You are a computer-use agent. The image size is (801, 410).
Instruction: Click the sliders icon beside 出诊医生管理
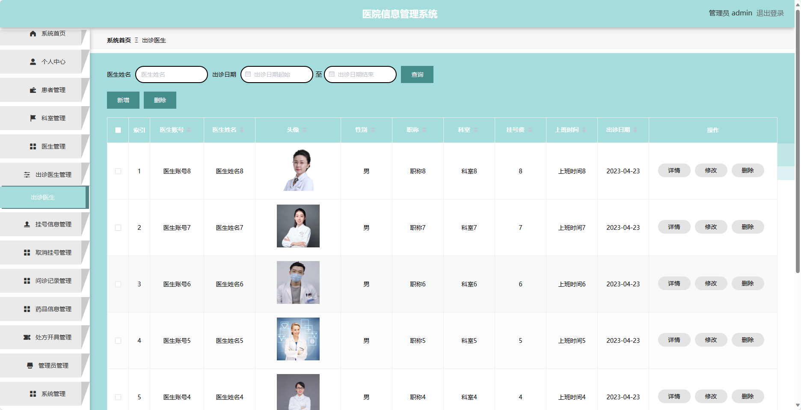click(27, 175)
